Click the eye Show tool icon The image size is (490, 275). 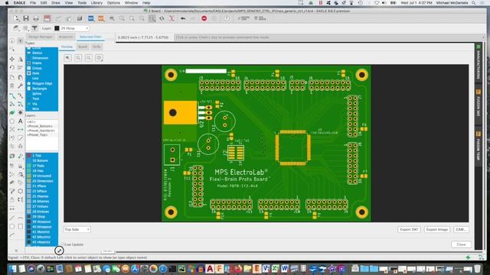pyautogui.click(x=21, y=41)
